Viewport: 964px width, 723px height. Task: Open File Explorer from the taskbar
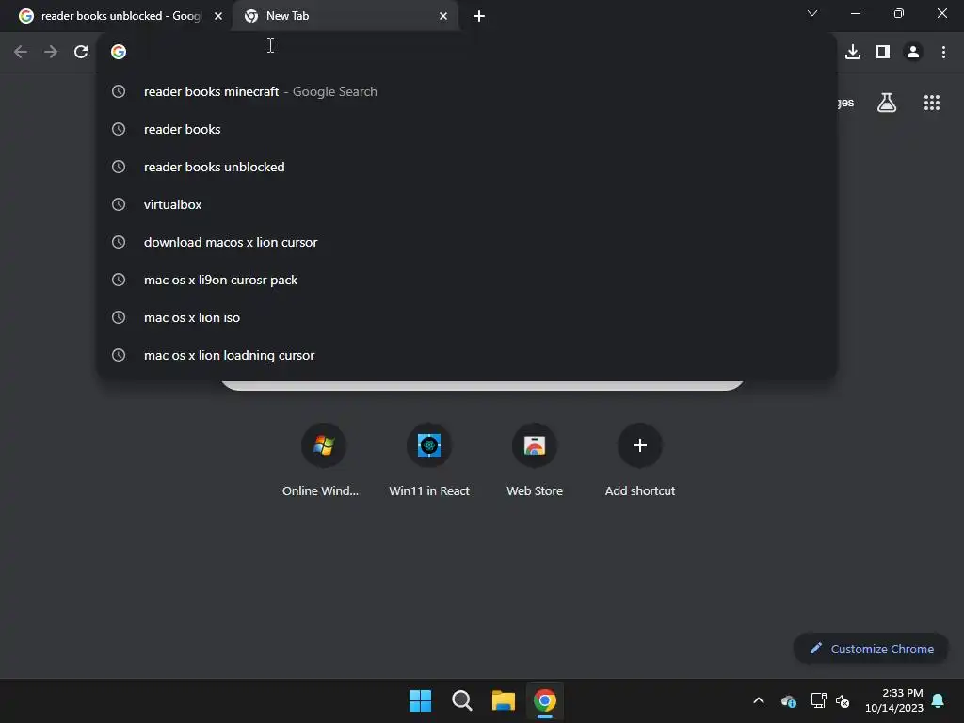[x=503, y=700]
